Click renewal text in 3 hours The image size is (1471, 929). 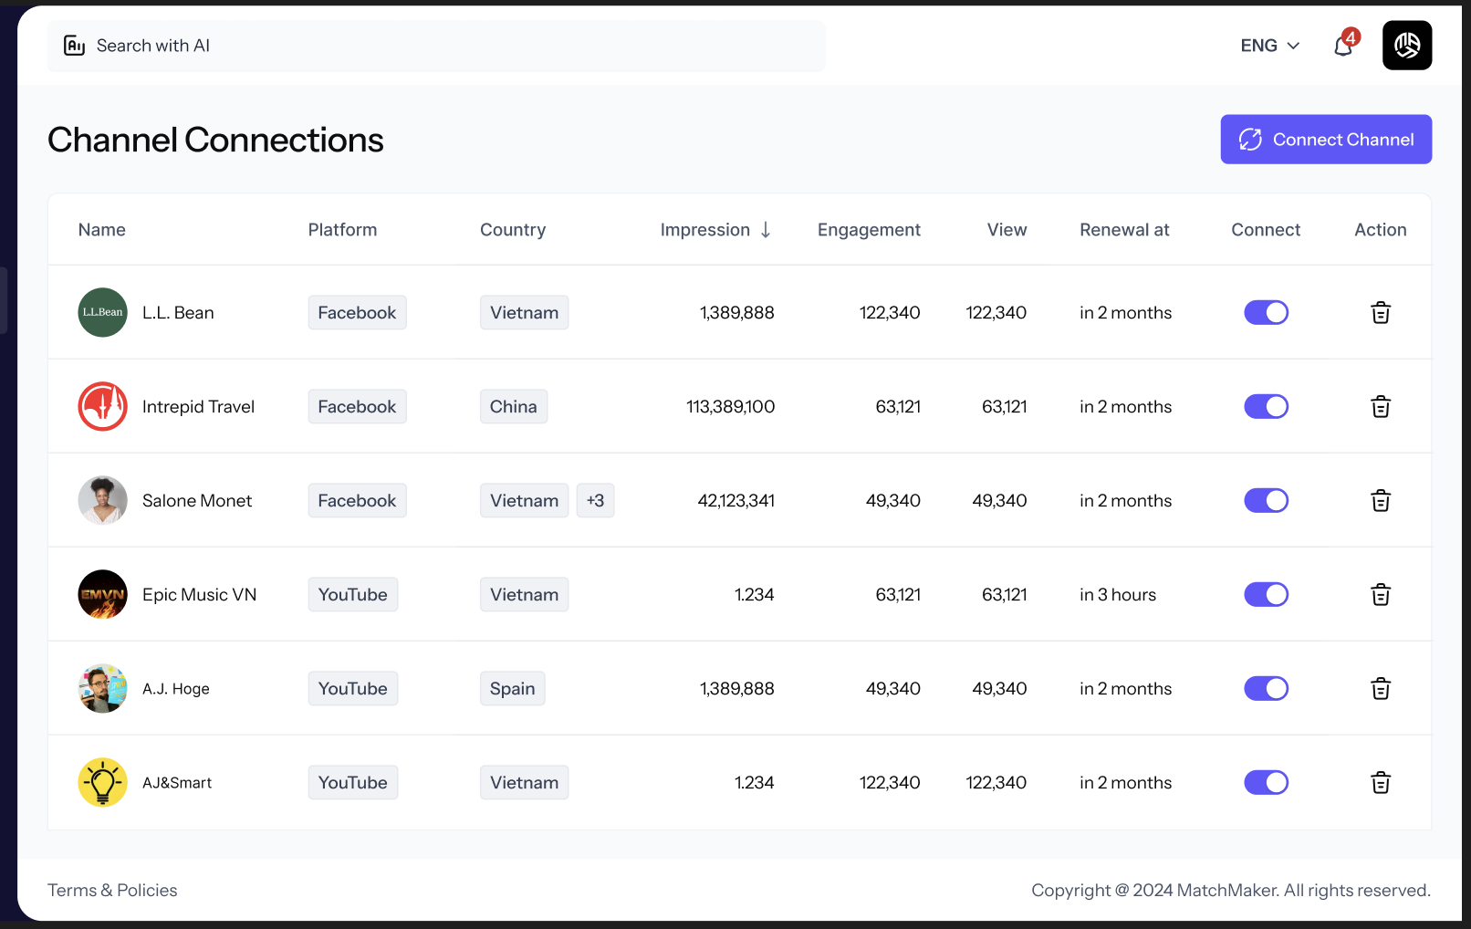pos(1118,594)
